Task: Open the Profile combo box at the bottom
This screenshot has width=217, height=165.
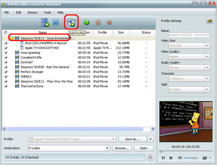Action: pyautogui.click(x=72, y=139)
